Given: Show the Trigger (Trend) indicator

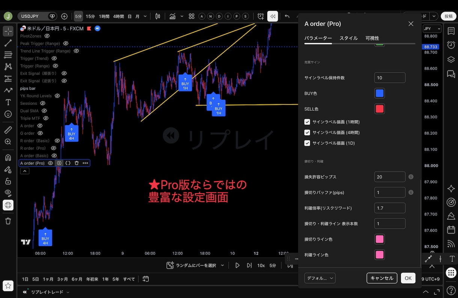Looking at the screenshot, I should coord(54,59).
